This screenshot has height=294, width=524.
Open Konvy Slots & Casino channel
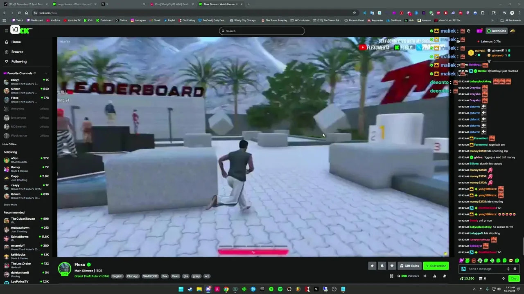pos(25,169)
